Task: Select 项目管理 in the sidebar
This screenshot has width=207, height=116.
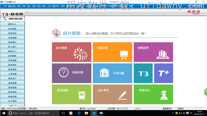Action: pos(12,60)
